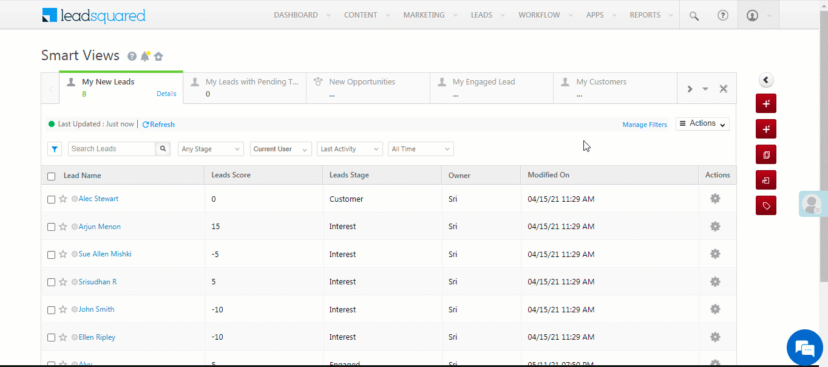Expand the tab list to full screen

click(x=724, y=88)
